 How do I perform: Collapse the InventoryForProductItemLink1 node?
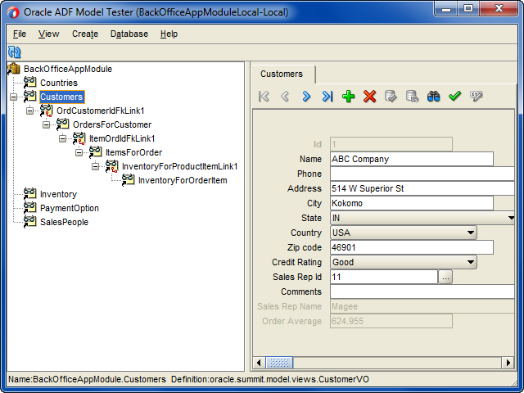pos(95,166)
